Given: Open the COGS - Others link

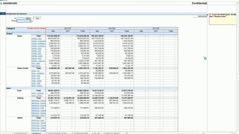Looking at the screenshot, I should pos(37,96).
